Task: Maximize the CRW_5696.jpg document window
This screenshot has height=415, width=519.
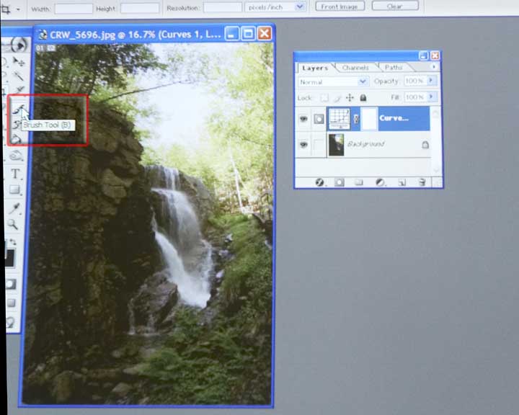Action: [x=247, y=33]
